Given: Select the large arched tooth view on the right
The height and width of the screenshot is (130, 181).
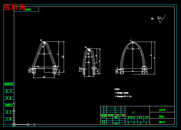Looking at the screenshot, I should pyautogui.click(x=135, y=57).
